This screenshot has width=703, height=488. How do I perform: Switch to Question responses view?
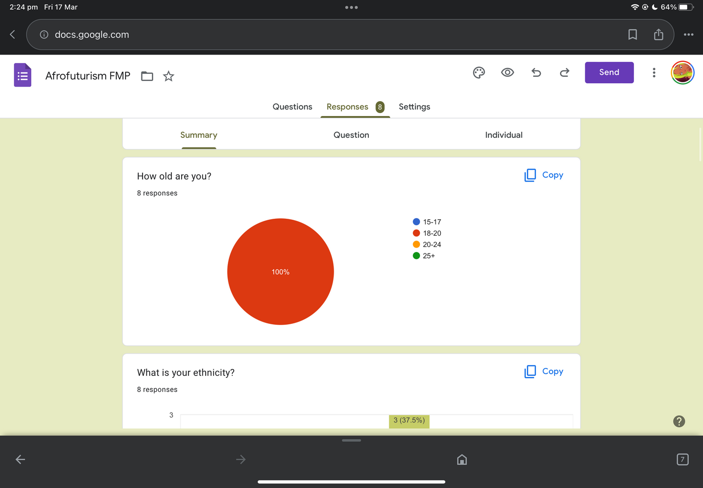[351, 135]
